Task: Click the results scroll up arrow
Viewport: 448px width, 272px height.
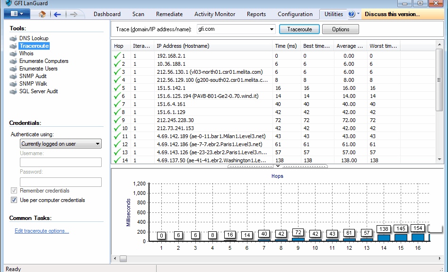Action: pyautogui.click(x=439, y=44)
